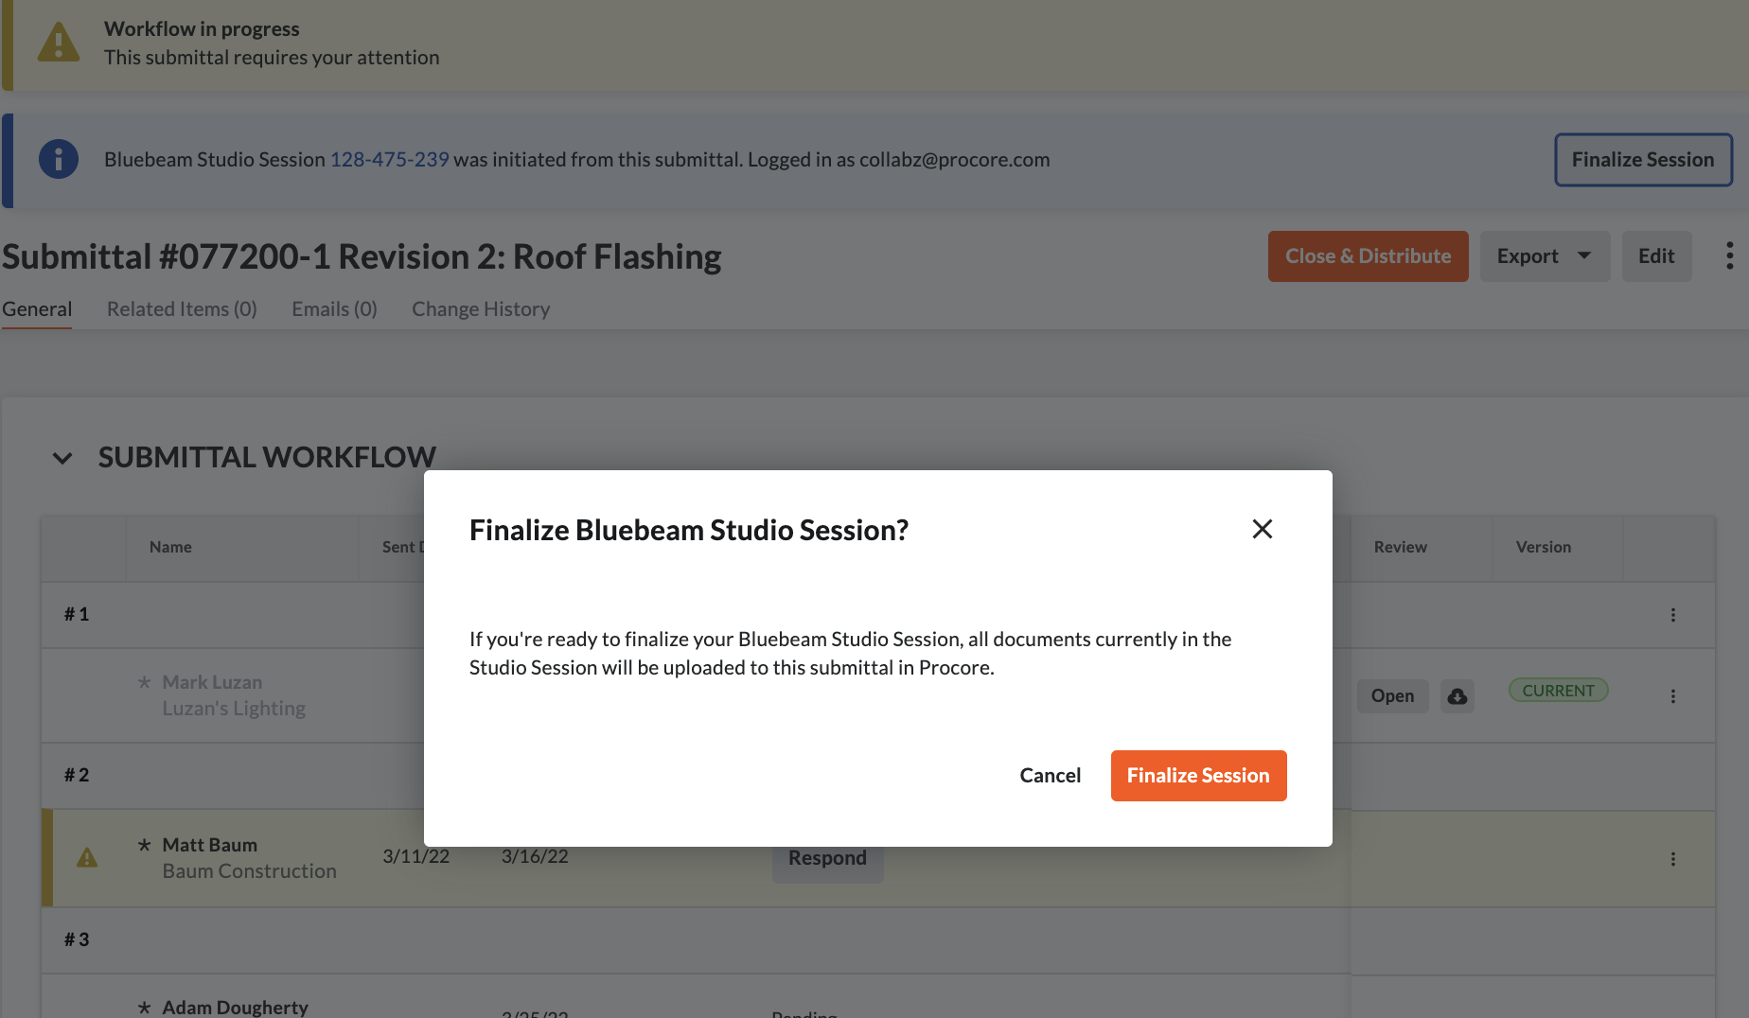1749x1018 pixels.
Task: Click the Open review button
Action: pos(1392,696)
